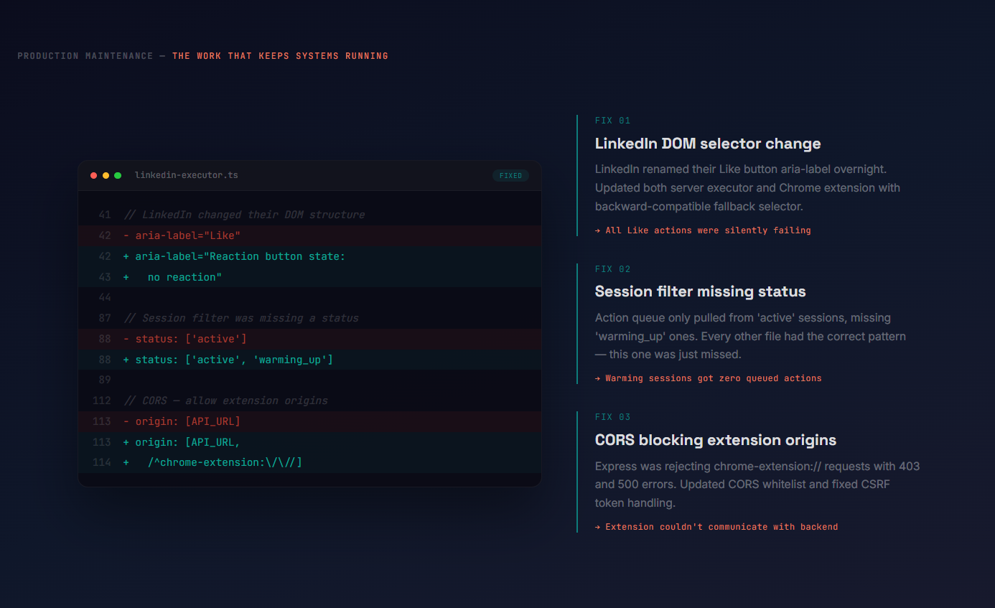Click the 'Session filter missing status' title
Screen dimensions: 995x608
700,291
